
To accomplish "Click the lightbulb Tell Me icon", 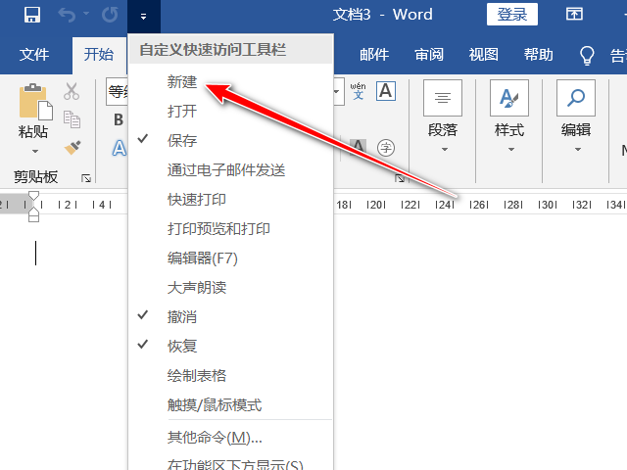I will coord(587,55).
